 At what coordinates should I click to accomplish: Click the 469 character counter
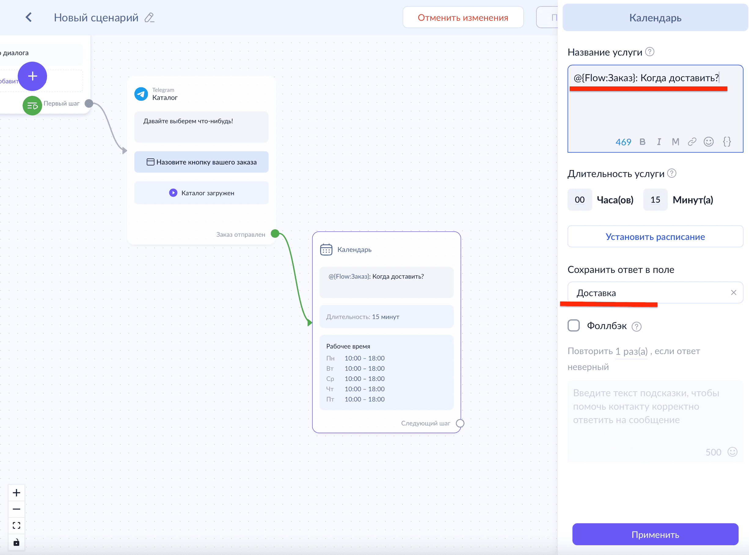[623, 142]
